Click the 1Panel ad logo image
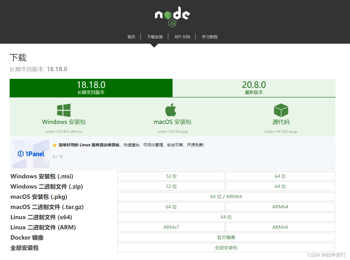The width and height of the screenshot is (350, 260). click(x=31, y=154)
